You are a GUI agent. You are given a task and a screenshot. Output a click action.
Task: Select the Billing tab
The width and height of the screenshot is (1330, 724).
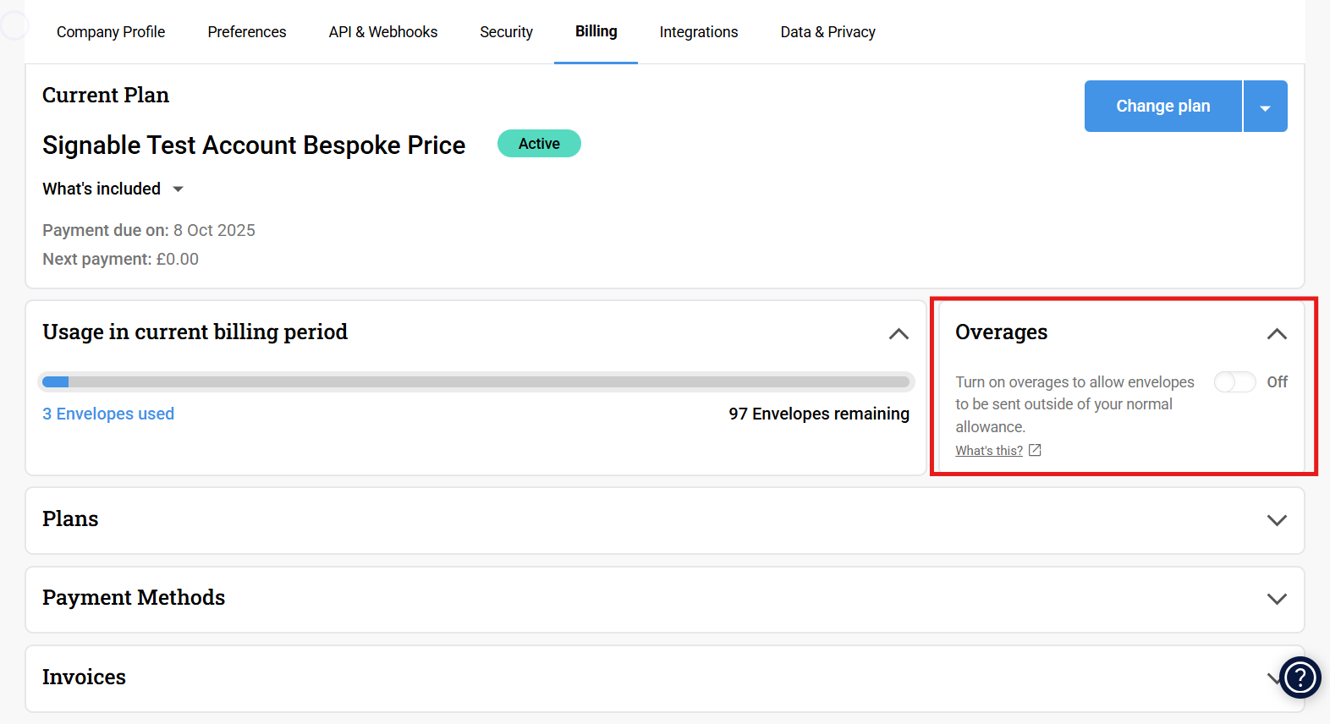pyautogui.click(x=596, y=31)
